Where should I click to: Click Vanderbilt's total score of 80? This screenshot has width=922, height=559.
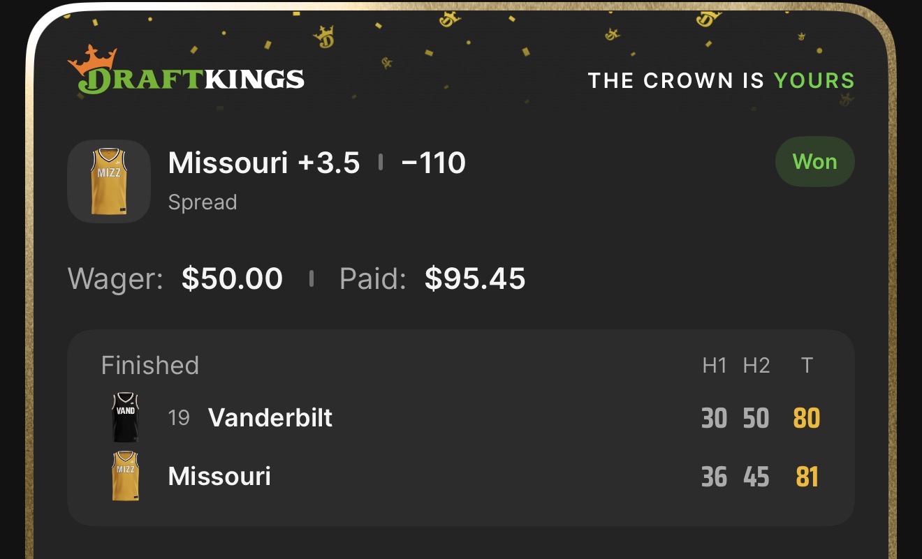coord(807,418)
